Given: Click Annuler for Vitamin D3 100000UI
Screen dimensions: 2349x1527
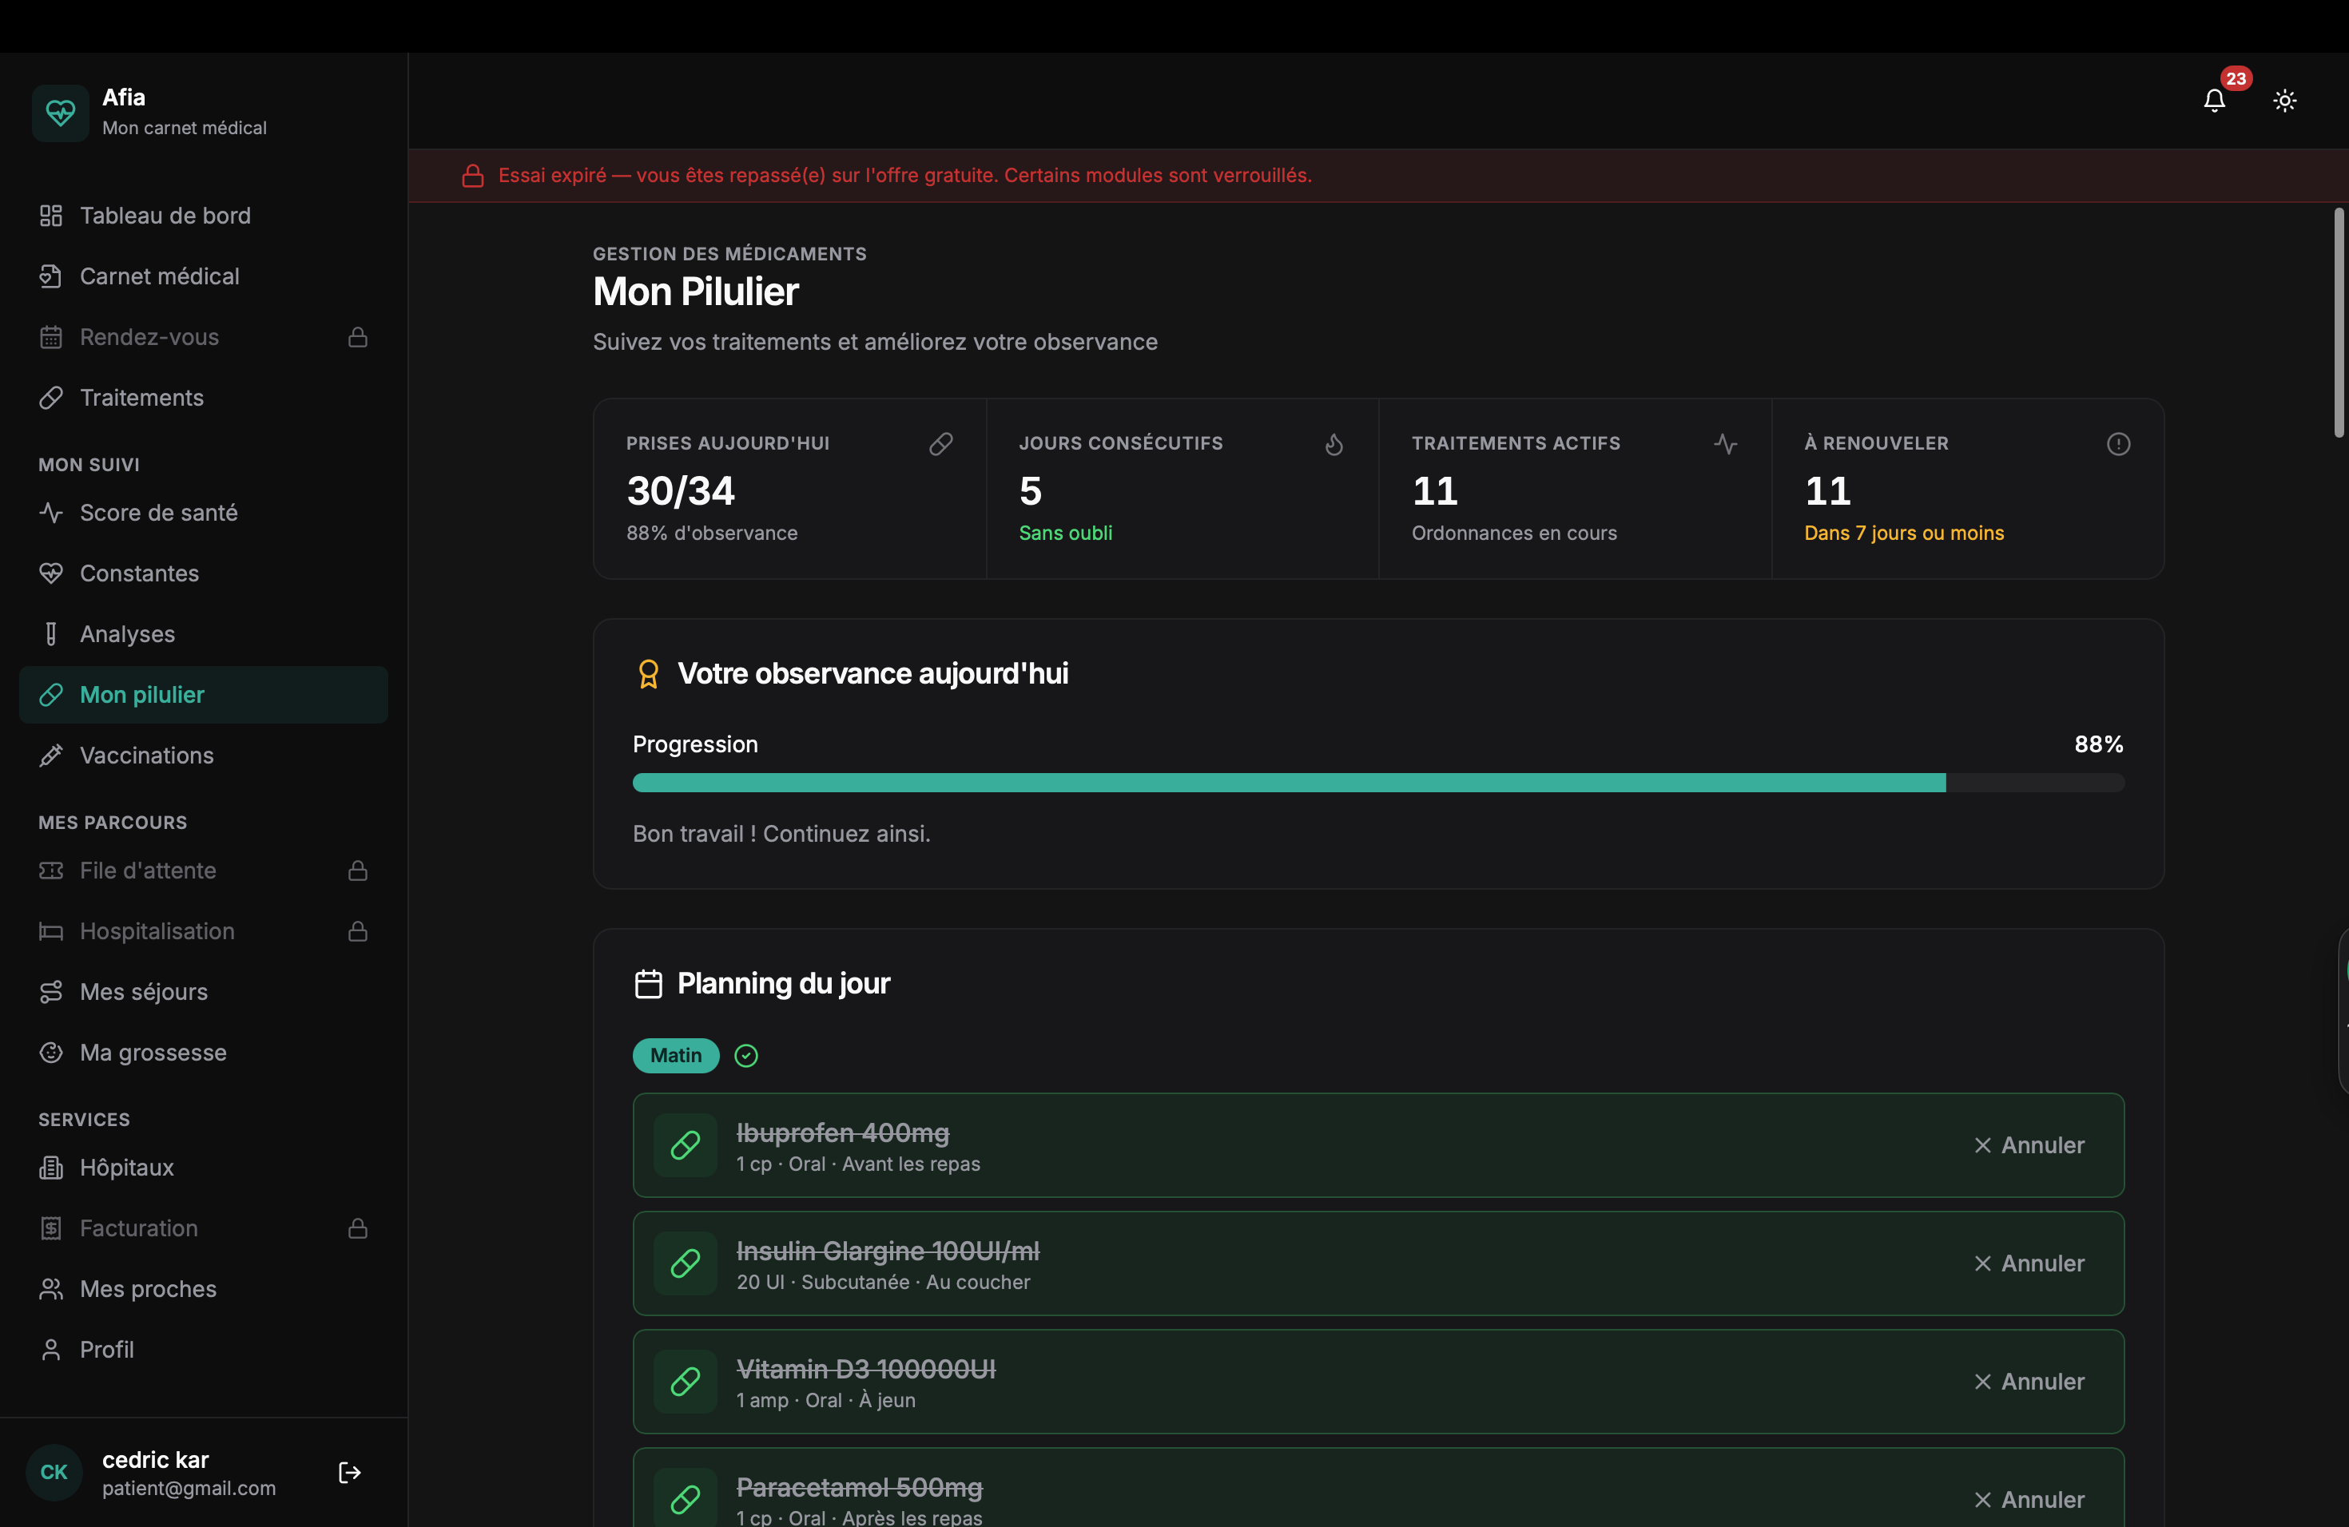Looking at the screenshot, I should tap(2029, 1381).
